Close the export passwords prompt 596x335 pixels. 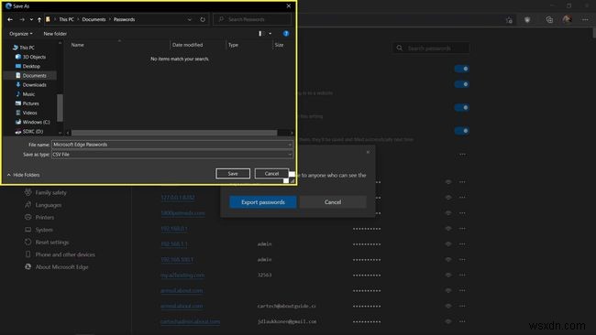(368, 152)
